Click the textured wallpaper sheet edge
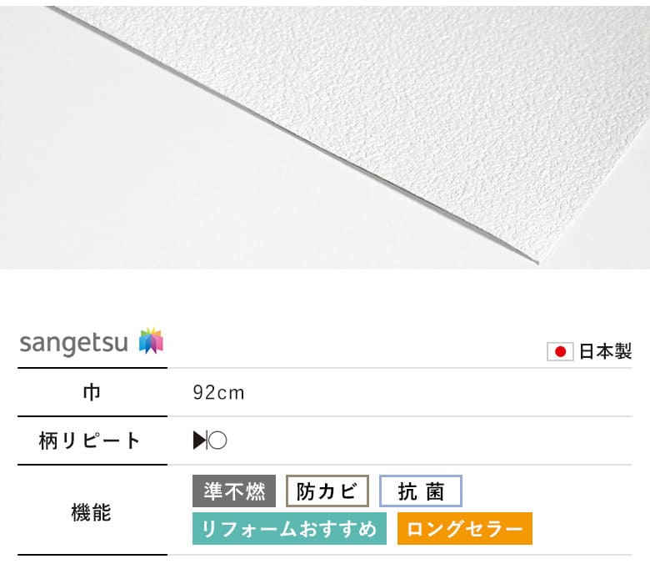Viewport: 650px width, 584px height. click(290, 136)
